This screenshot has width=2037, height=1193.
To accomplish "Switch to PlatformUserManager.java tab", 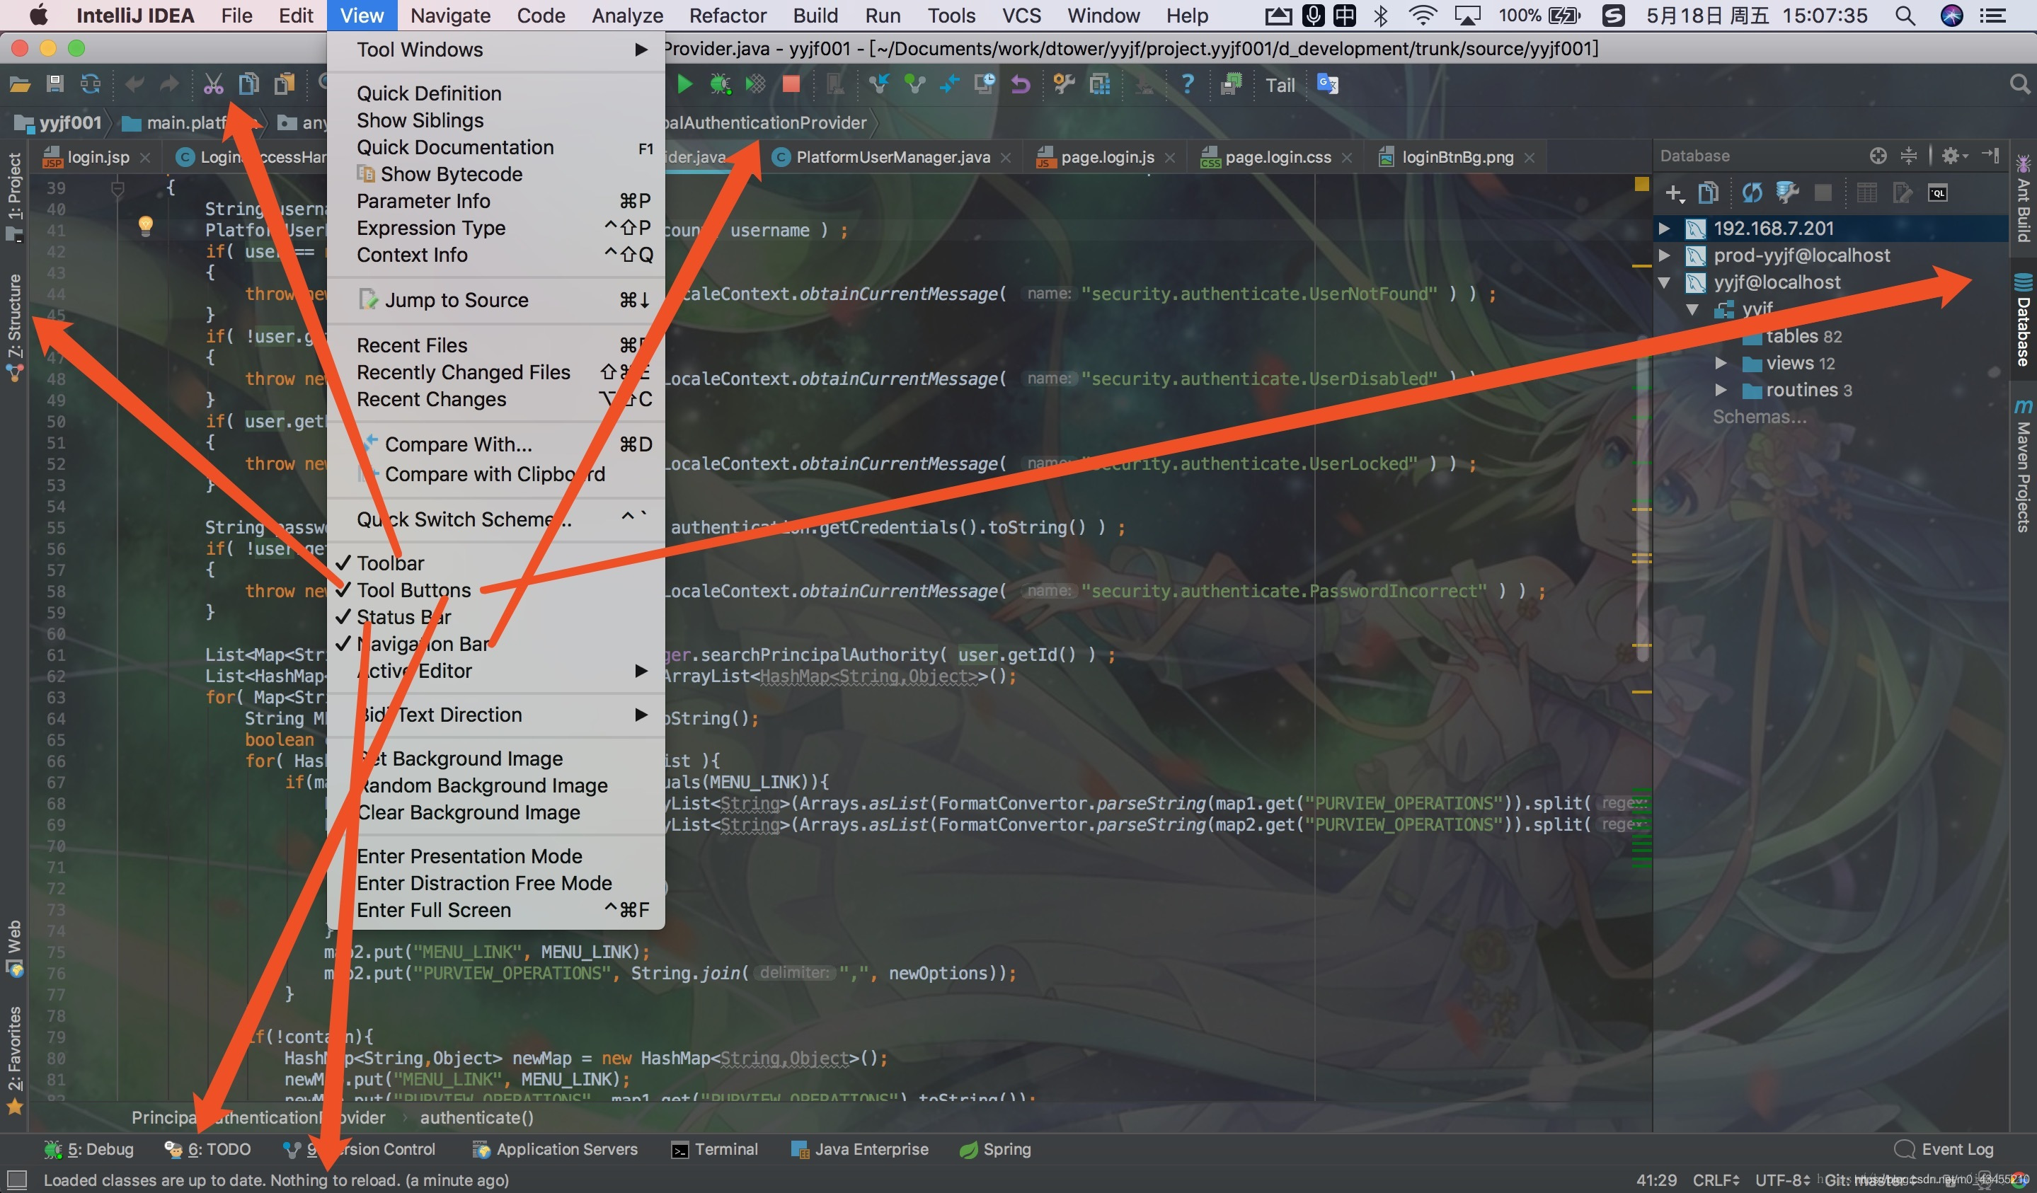I will coord(893,157).
